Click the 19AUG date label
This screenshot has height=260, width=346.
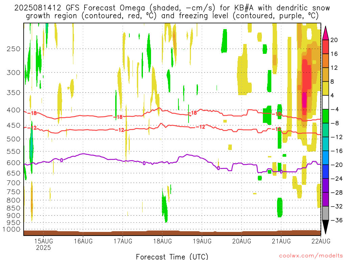(202, 241)
